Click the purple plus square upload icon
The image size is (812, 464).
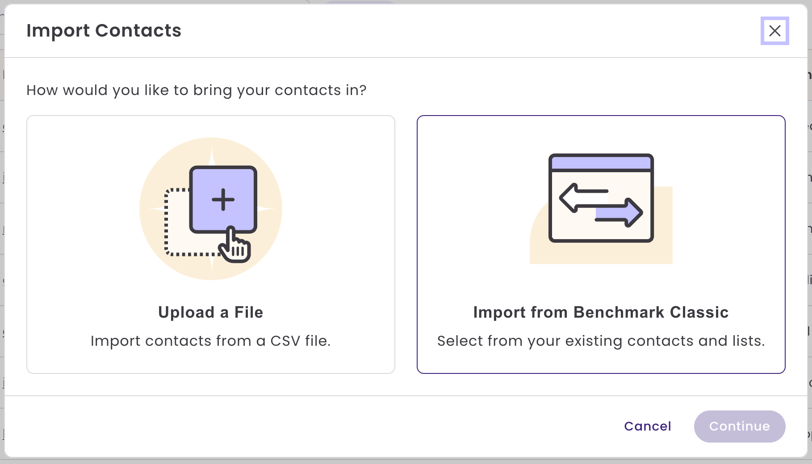click(223, 199)
